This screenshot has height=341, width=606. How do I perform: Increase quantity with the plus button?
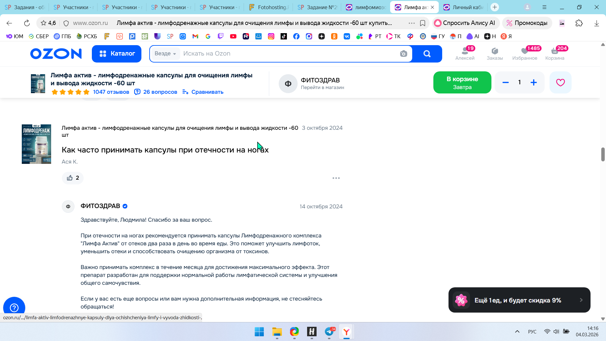coord(533,82)
